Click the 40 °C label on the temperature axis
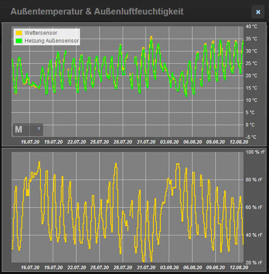Screen dimensions: 269x274 pos(251,26)
